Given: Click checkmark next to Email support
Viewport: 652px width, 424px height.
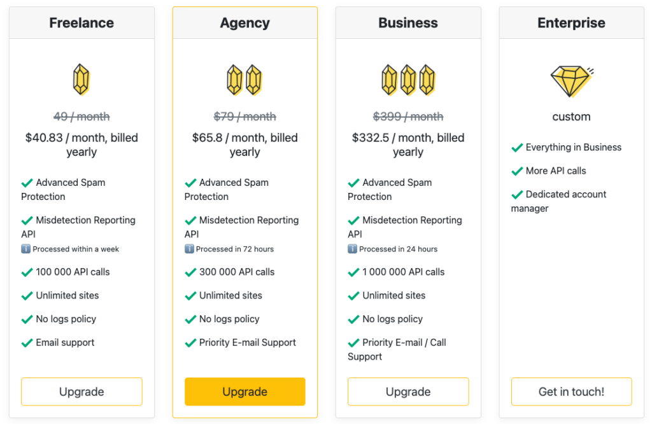Looking at the screenshot, I should point(27,343).
